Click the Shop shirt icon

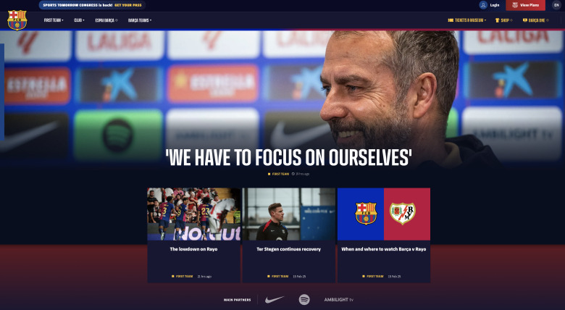[x=497, y=20]
